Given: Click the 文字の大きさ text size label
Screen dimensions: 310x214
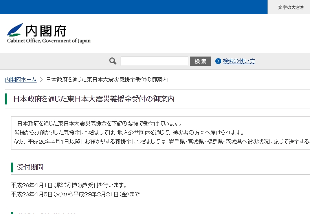Looking at the screenshot, I should (291, 7).
